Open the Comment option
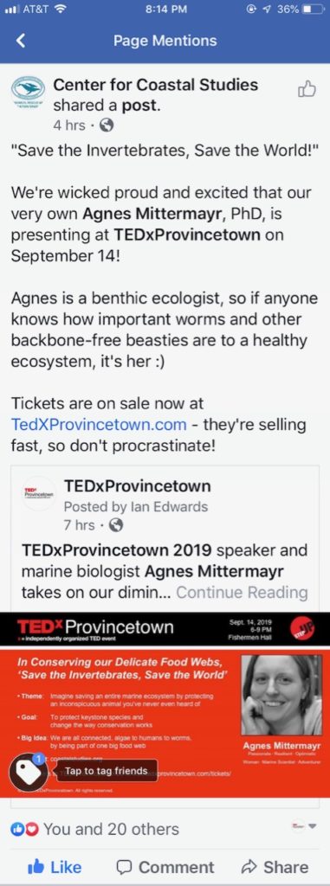330x886 pixels. tap(165, 867)
